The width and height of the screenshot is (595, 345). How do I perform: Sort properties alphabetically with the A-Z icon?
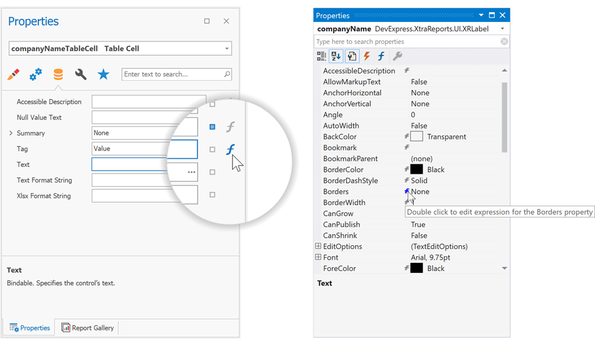(336, 56)
